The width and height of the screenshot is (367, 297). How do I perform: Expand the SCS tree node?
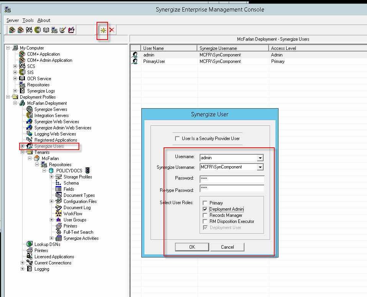pos(15,66)
